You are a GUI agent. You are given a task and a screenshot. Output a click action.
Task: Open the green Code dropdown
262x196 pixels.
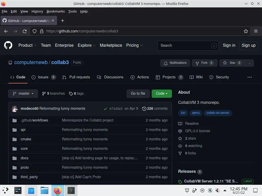click(x=162, y=93)
